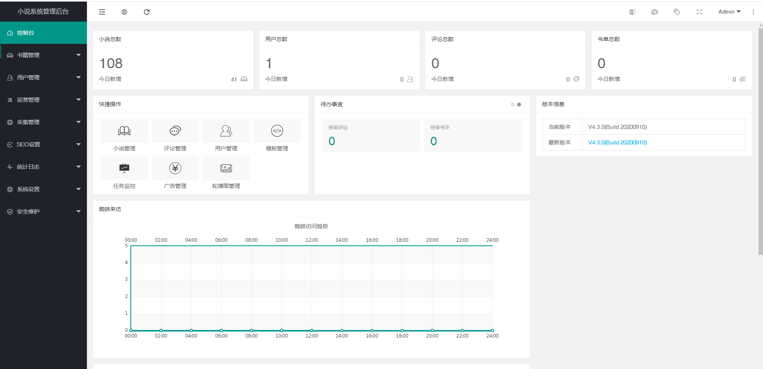The image size is (763, 369).
Task: Switch to first 待办事宜 carousel dot
Action: tap(512, 105)
